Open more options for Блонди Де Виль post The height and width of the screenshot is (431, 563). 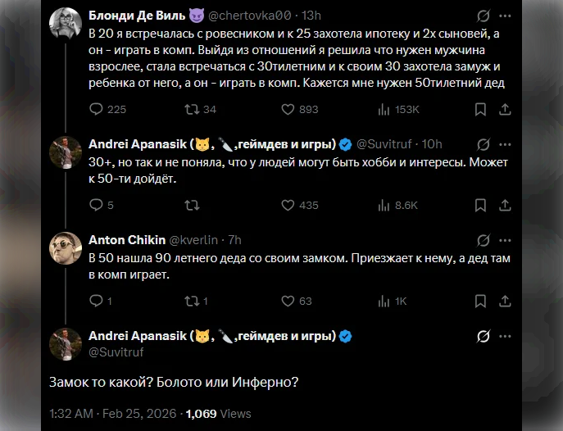(x=505, y=15)
